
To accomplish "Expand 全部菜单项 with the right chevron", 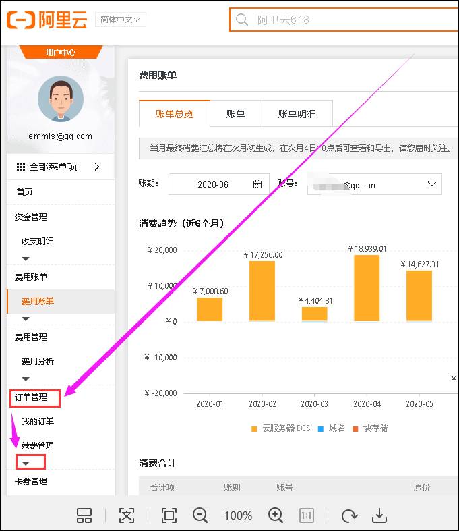I will coord(98,167).
